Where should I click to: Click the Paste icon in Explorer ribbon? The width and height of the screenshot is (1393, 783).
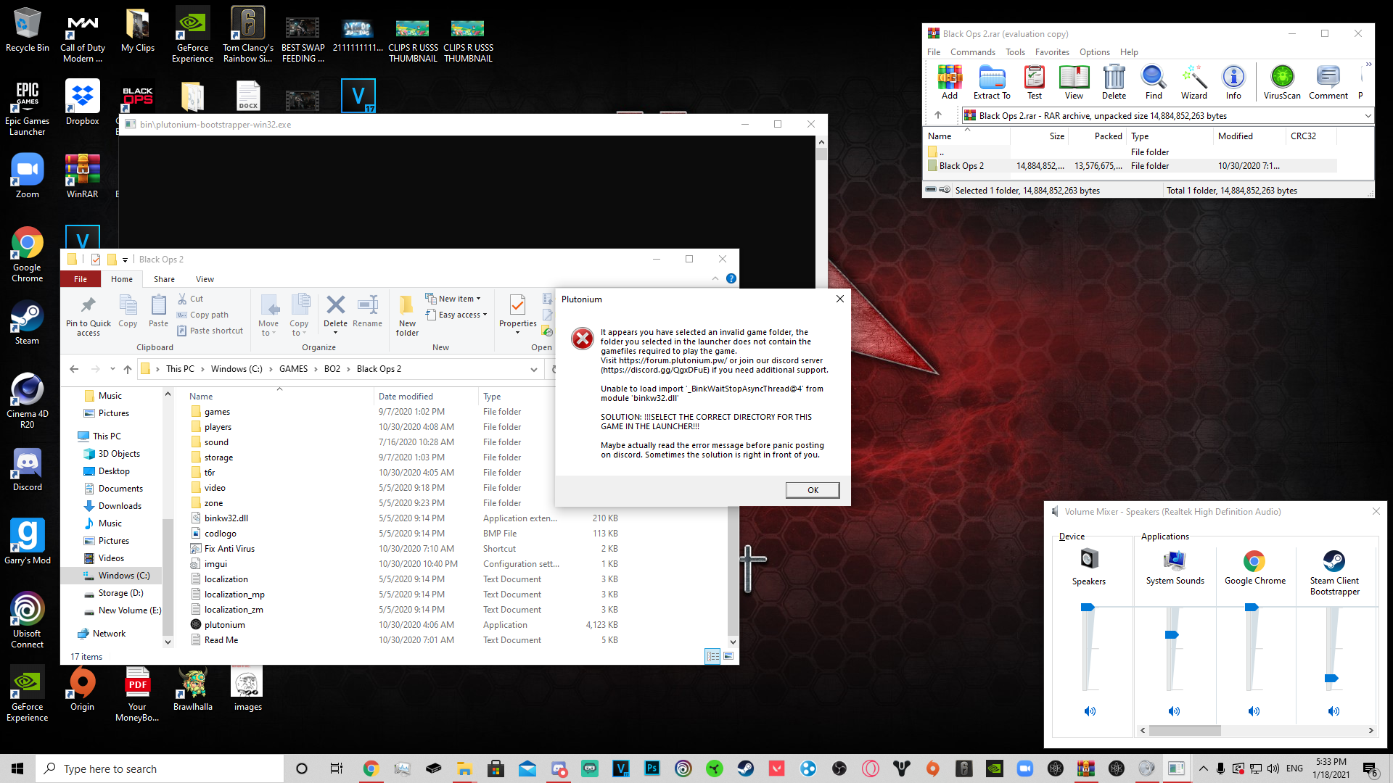click(x=158, y=312)
